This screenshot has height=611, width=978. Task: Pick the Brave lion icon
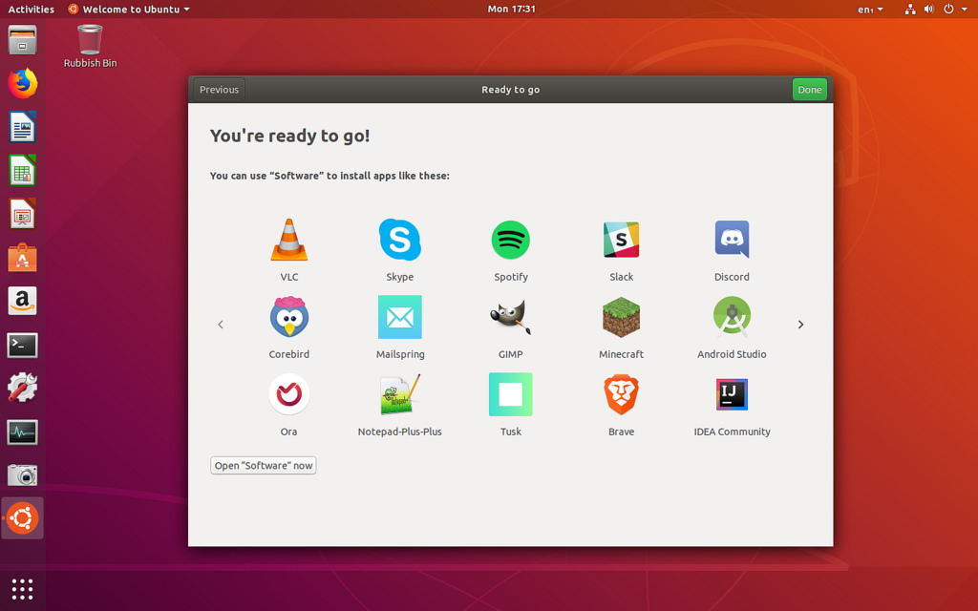621,394
